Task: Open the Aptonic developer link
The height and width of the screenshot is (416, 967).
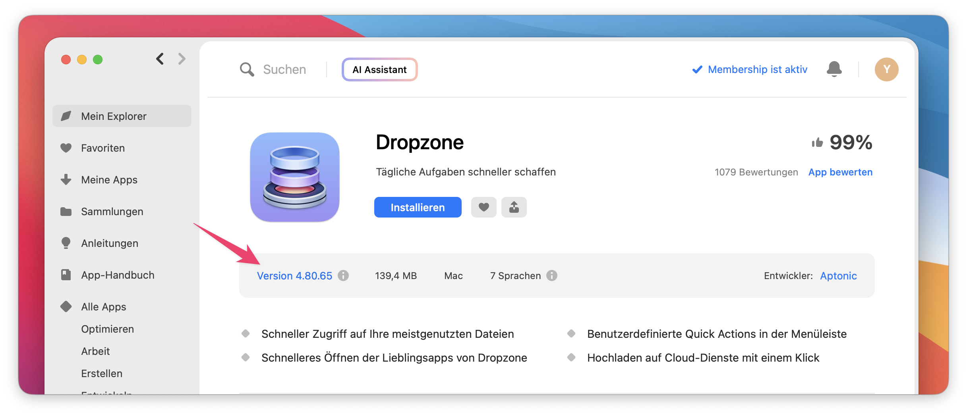Action: 838,275
